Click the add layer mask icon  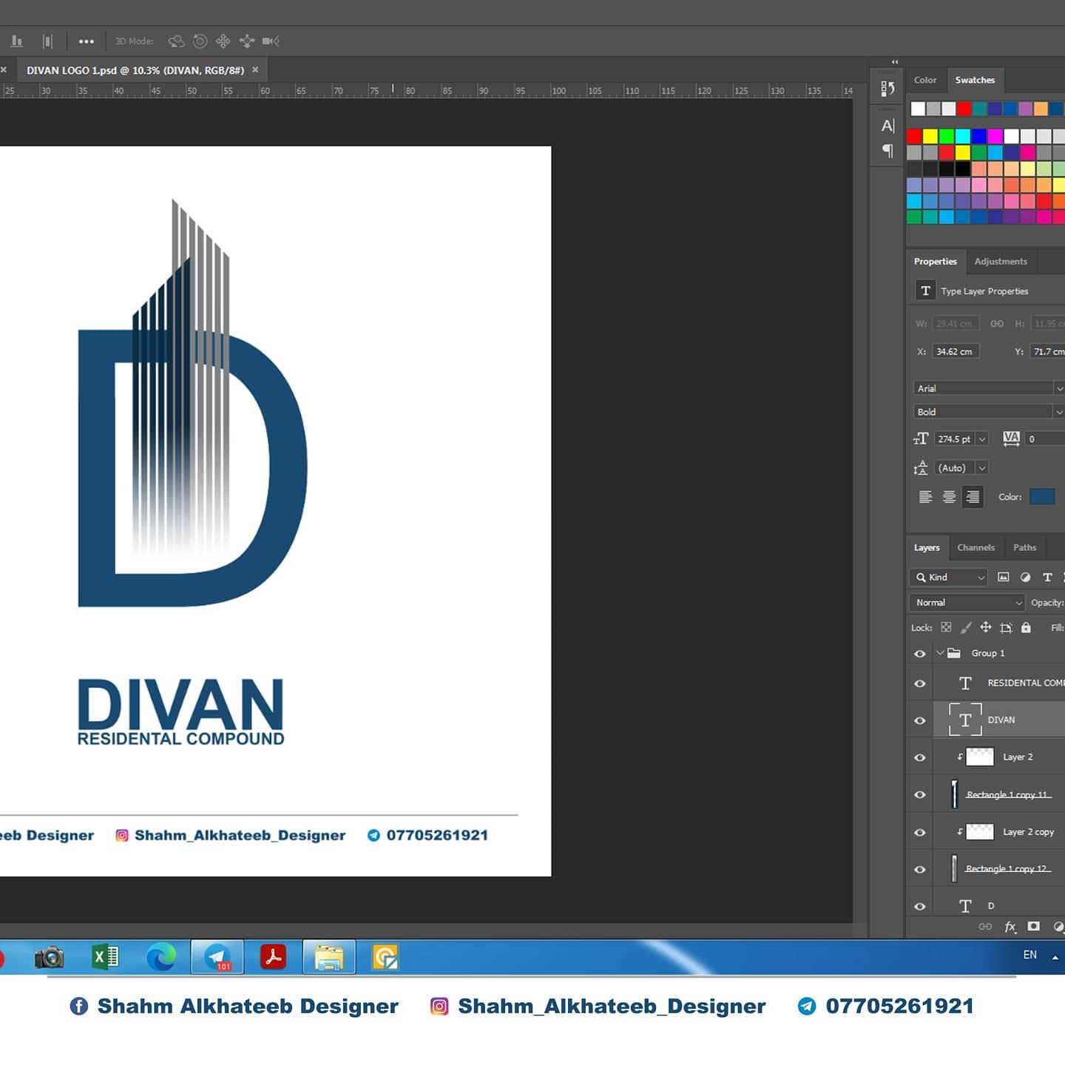point(1034,927)
